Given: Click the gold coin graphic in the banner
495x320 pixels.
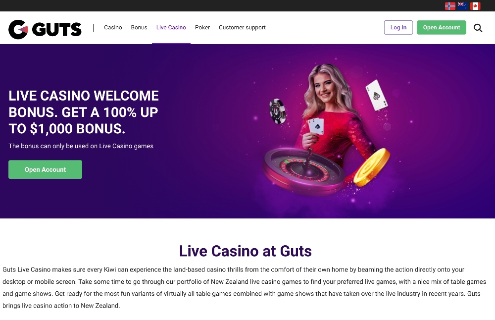Looking at the screenshot, I should [372, 167].
